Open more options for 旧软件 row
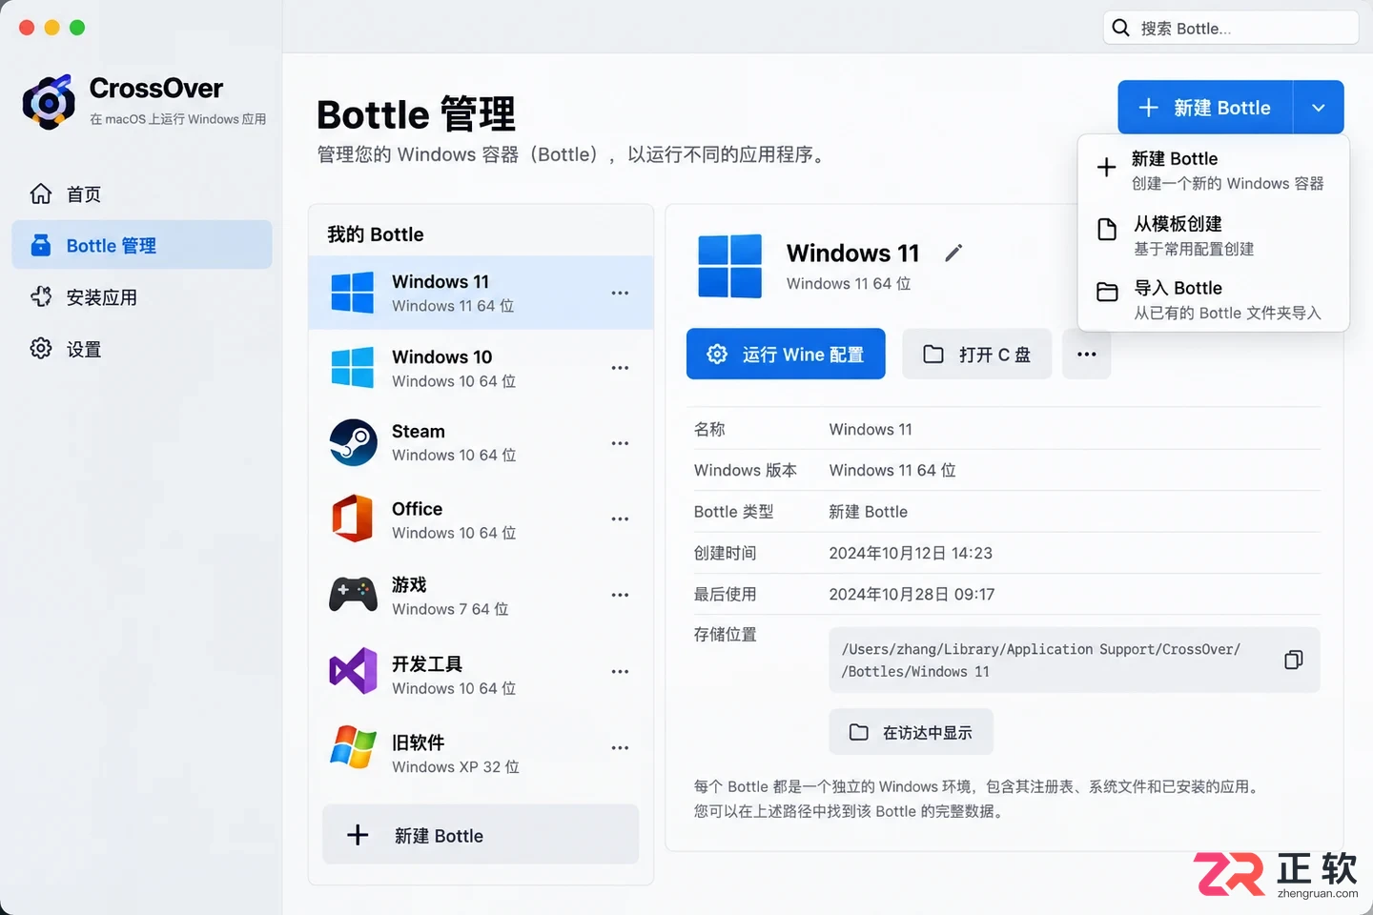 tap(620, 748)
